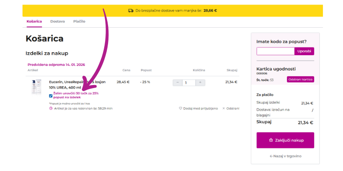The image size is (343, 171).
Task: Click the delivery truck icon in banner
Action: point(131,11)
